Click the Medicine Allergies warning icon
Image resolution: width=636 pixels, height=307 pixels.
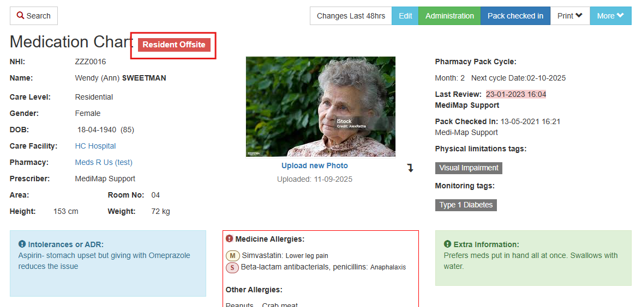pyautogui.click(x=230, y=239)
